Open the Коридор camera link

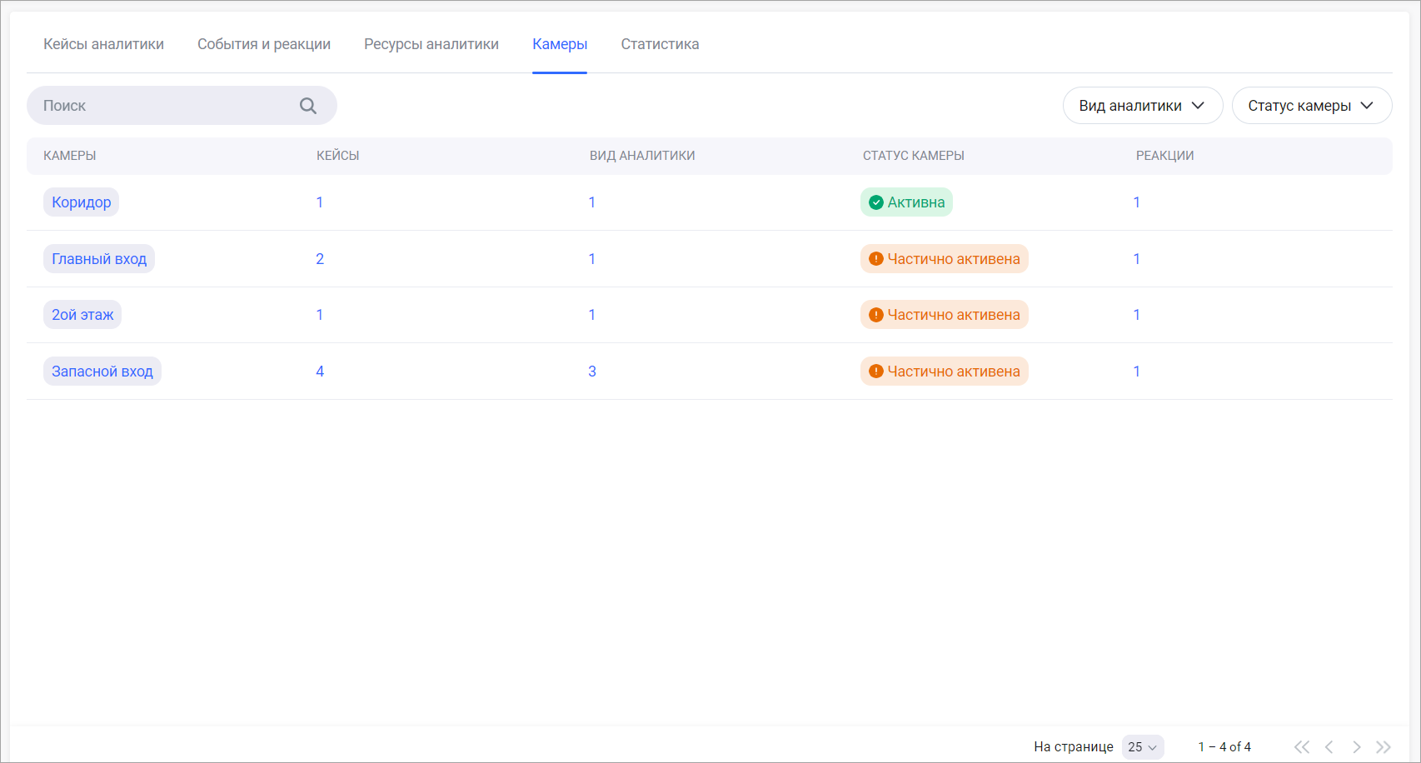click(x=81, y=202)
